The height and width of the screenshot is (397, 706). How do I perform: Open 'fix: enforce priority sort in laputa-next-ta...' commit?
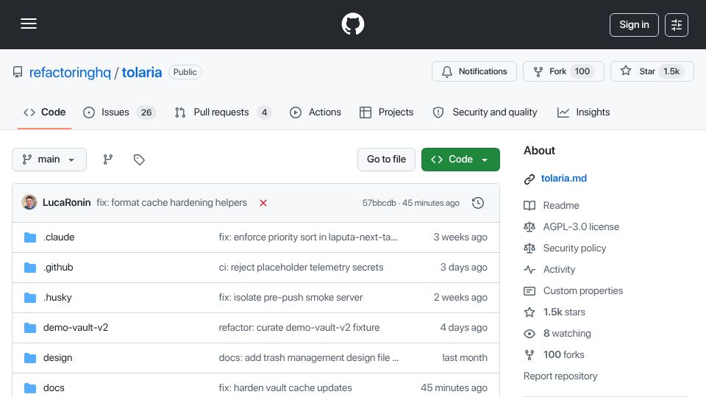tap(308, 237)
